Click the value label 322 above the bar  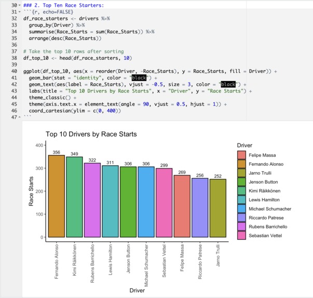tap(92, 160)
